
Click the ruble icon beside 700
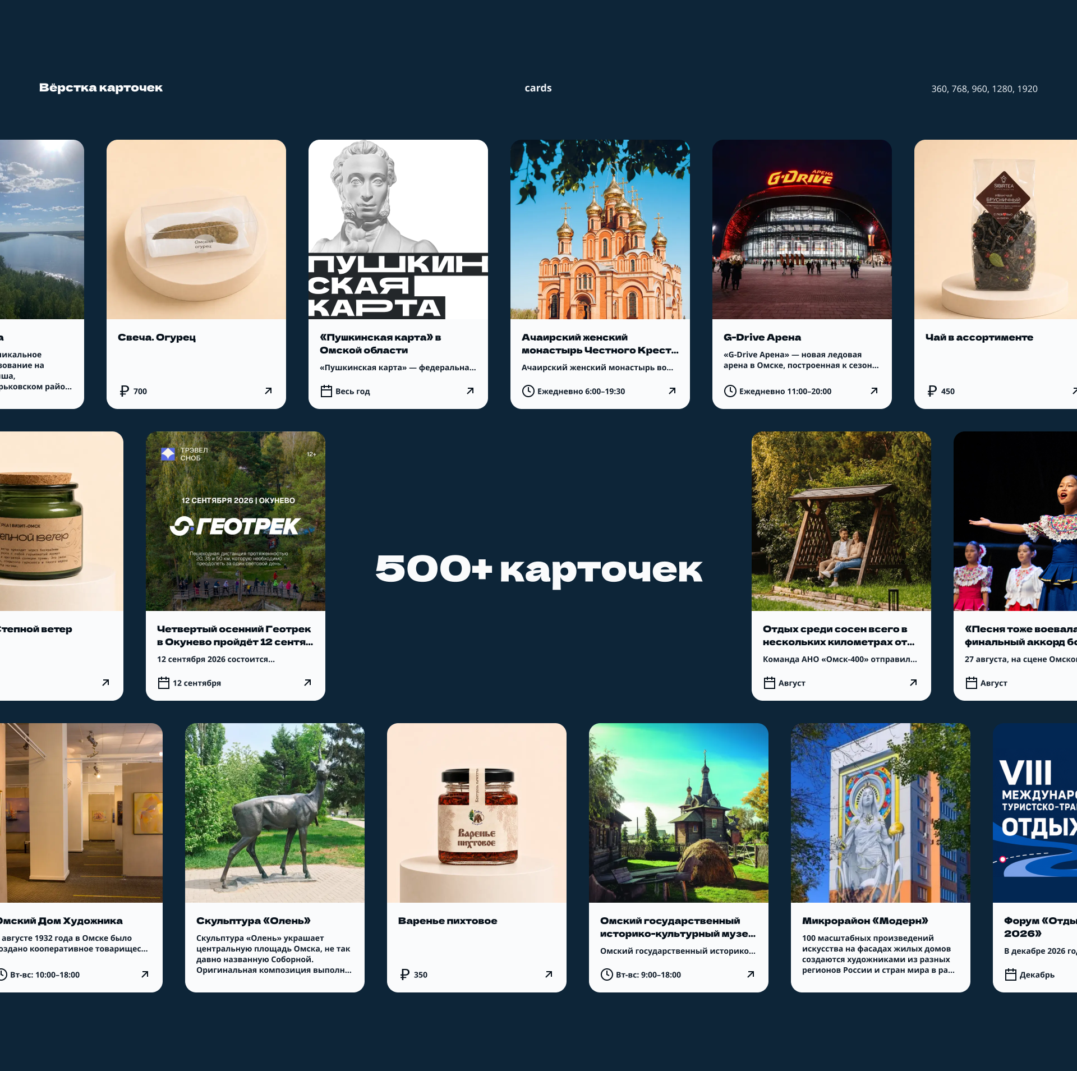pyautogui.click(x=124, y=391)
